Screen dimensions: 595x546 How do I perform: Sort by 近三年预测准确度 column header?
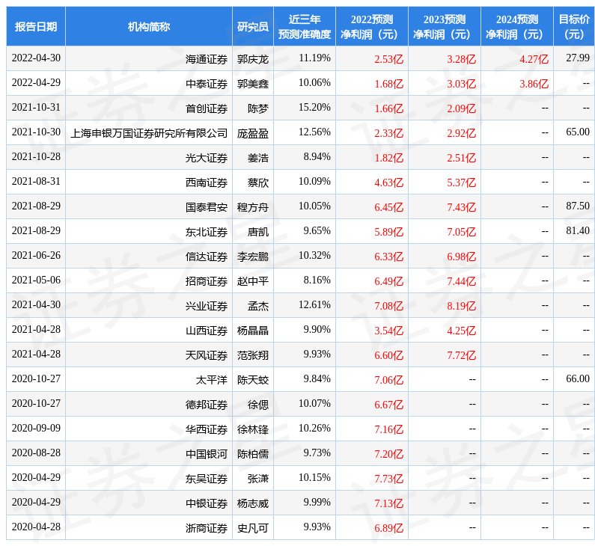tap(304, 27)
